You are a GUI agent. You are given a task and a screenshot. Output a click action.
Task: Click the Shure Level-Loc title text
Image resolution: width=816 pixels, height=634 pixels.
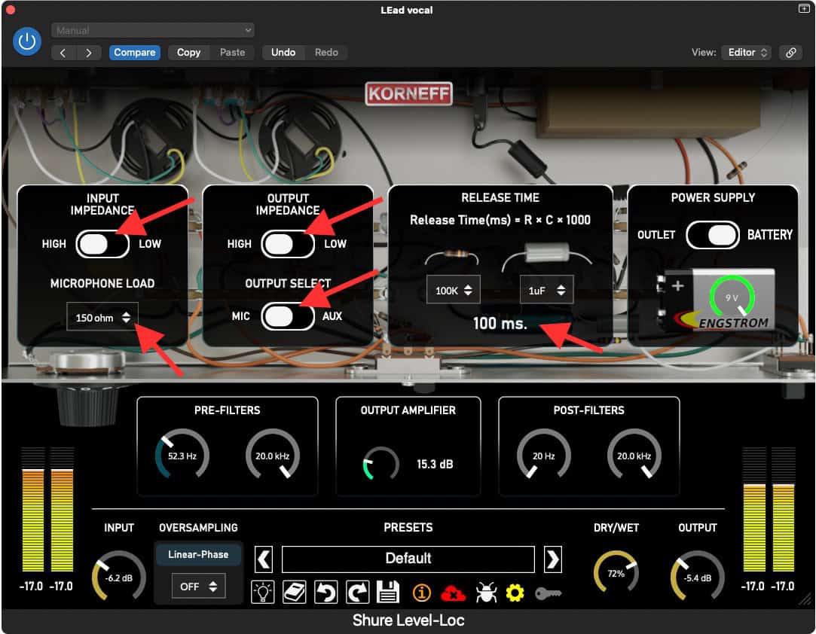(x=408, y=620)
